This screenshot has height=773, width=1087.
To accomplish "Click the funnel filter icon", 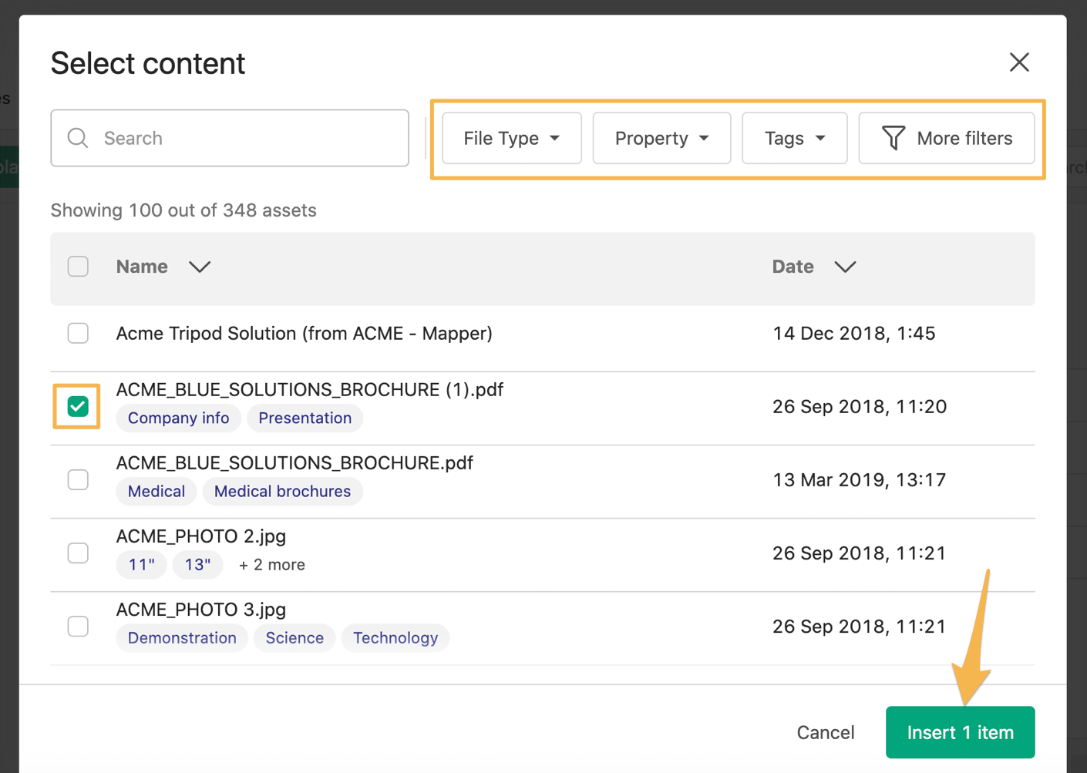I will tap(893, 138).
